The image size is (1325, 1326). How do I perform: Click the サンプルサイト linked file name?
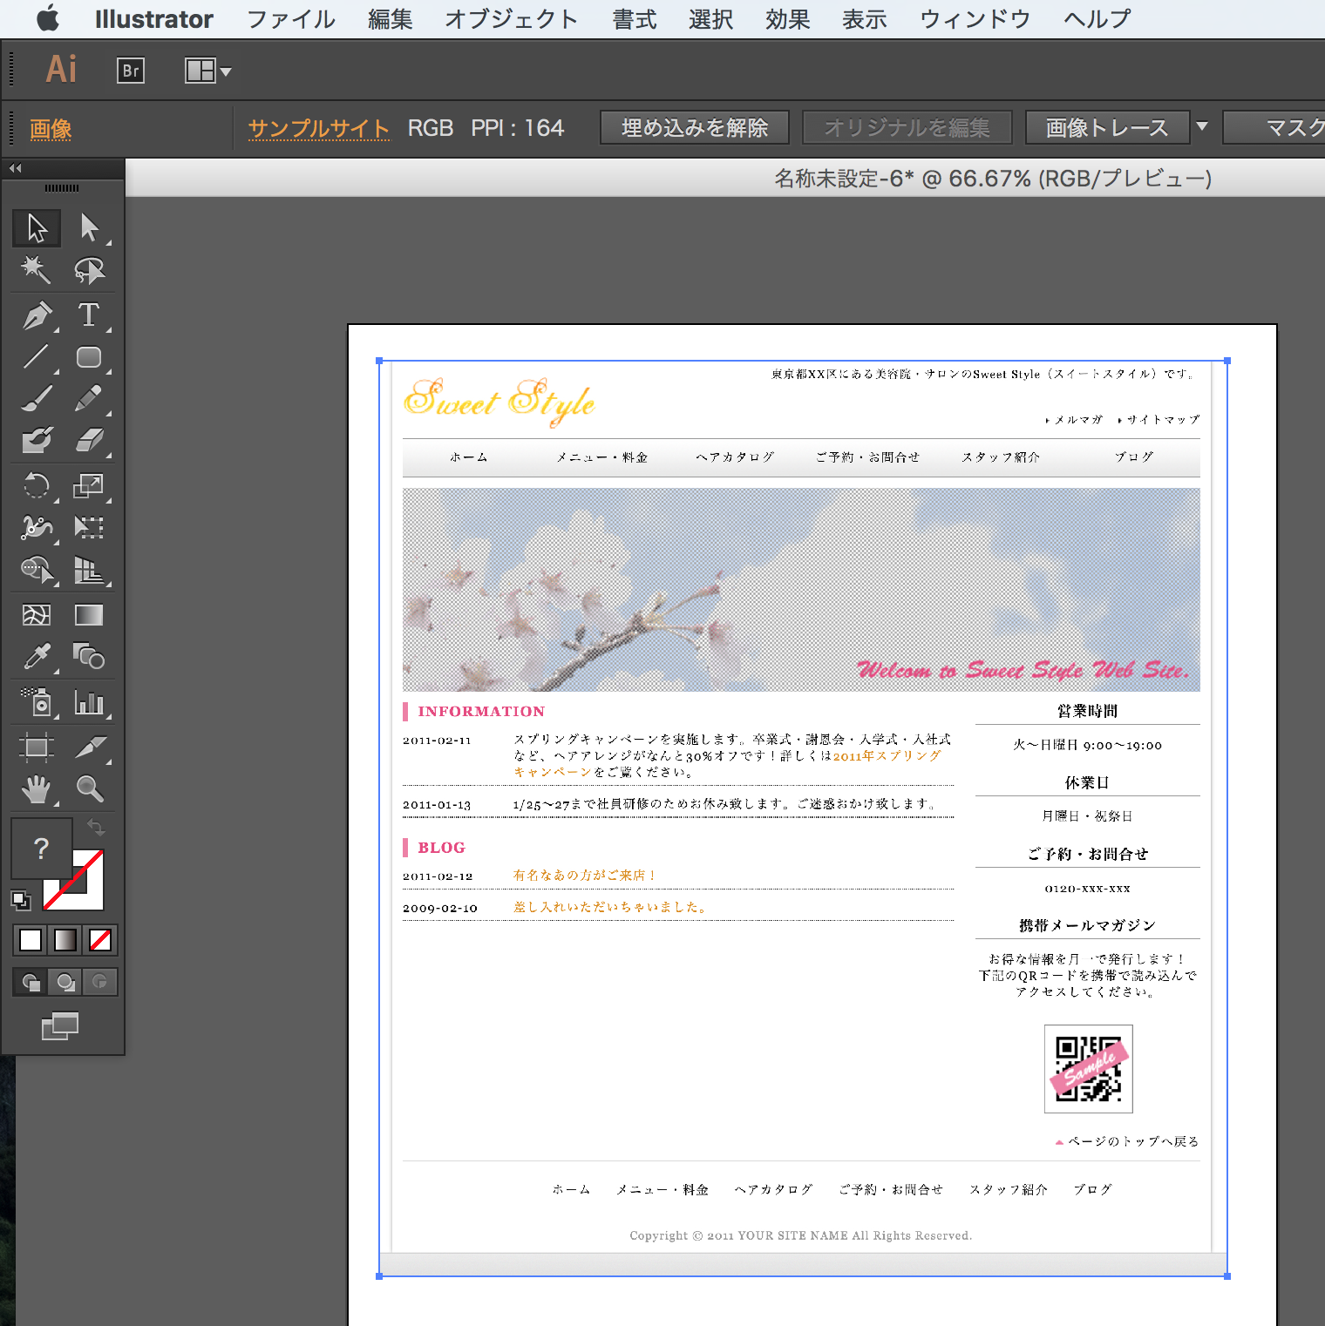318,128
